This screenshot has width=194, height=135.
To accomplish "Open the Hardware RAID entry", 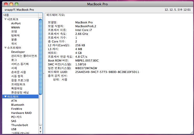I will [x=21, y=113].
